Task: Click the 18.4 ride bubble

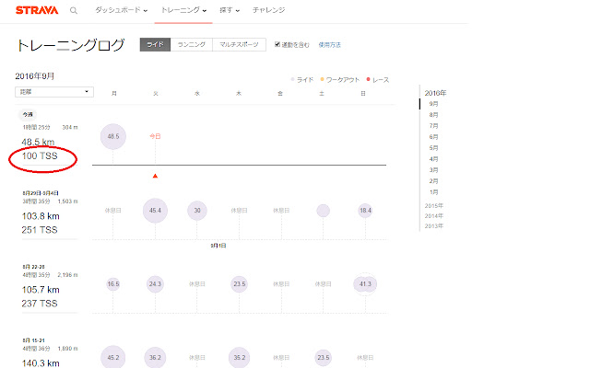Action: 365,211
